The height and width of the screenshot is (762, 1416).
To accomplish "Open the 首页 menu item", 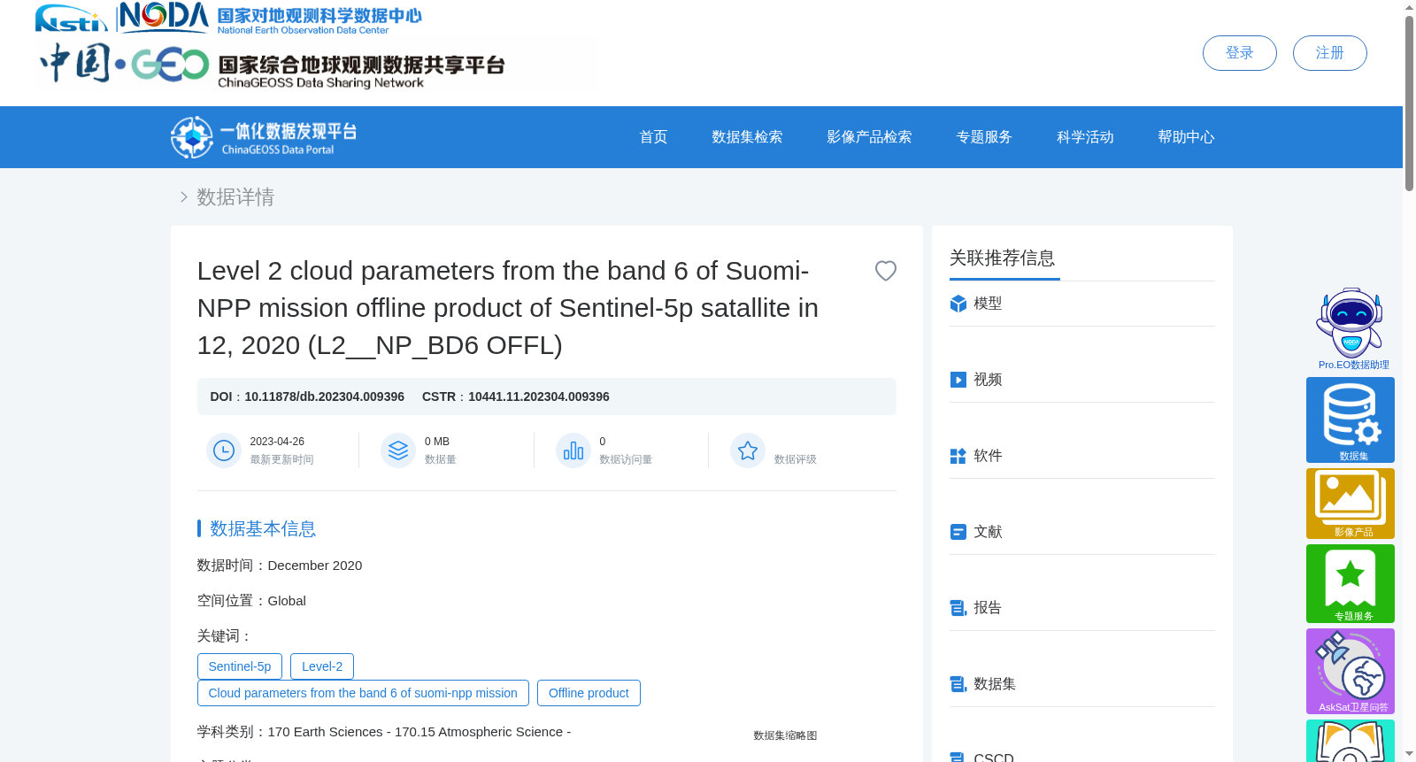I will click(653, 137).
